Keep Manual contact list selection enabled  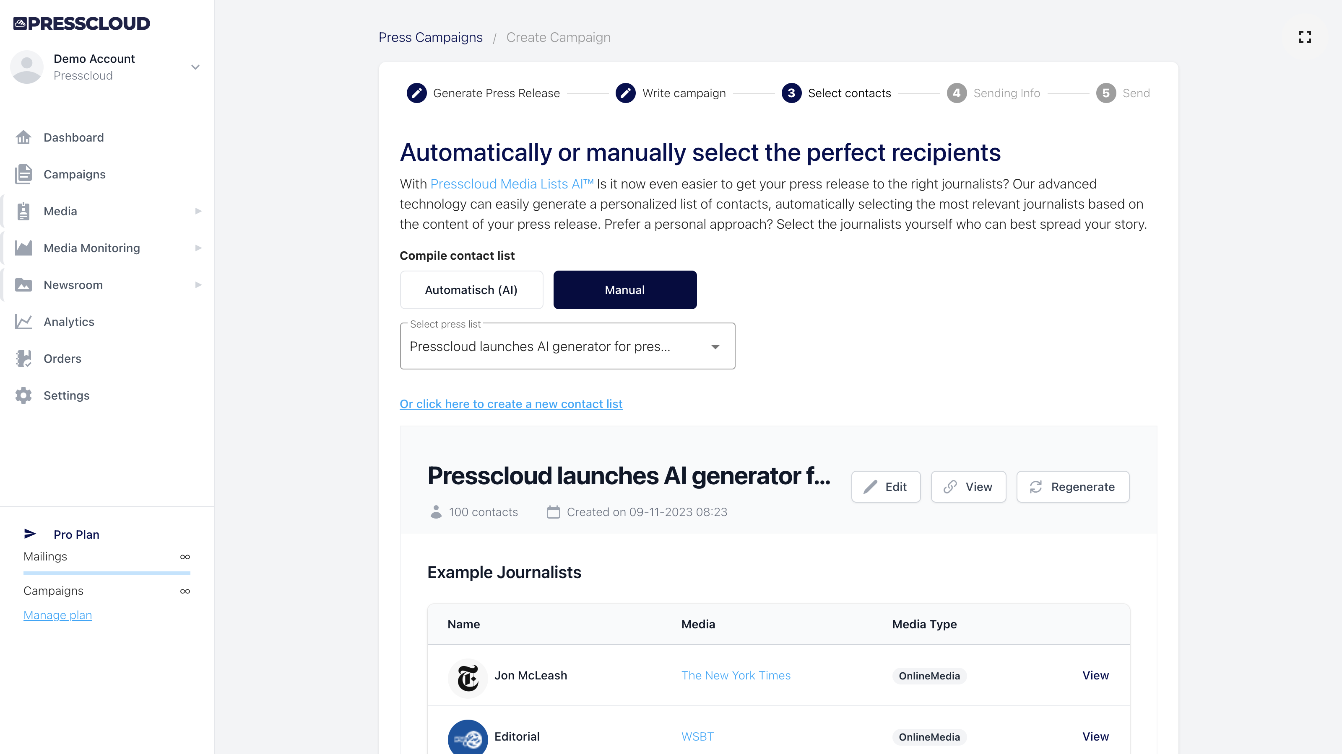[624, 290]
